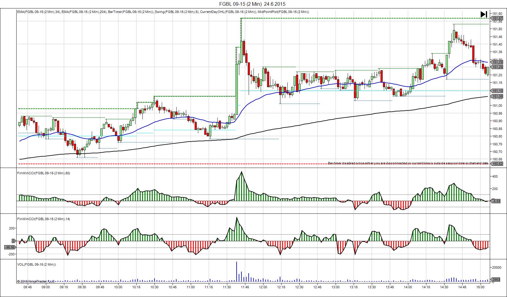Click the 11:45 time axis label
This screenshot has width=507, height=297.
245,287
